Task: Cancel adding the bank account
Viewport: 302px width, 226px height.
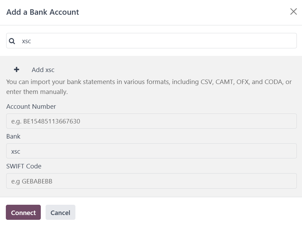Action: coord(60,213)
